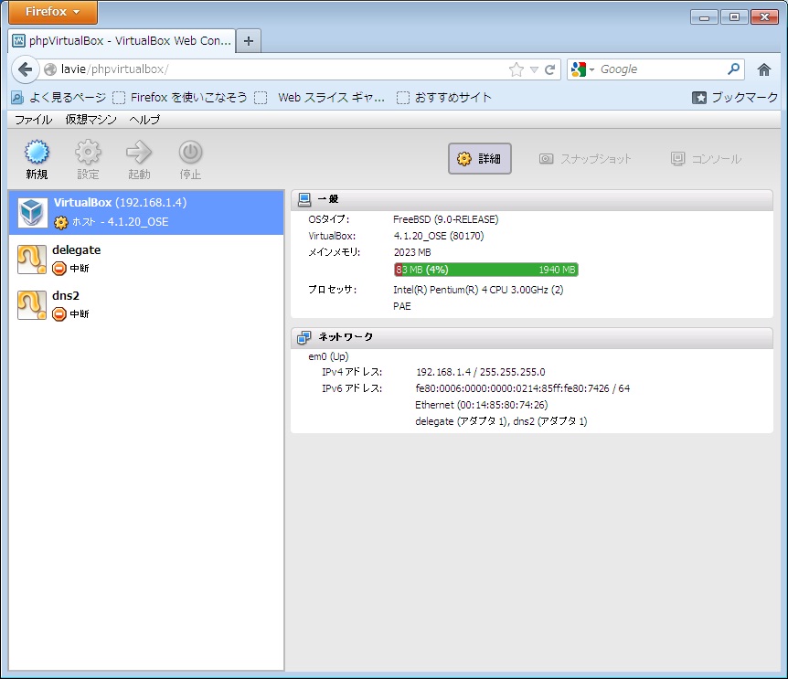Click the よく見るページ bookmark icon
The height and width of the screenshot is (679, 788).
[x=17, y=98]
